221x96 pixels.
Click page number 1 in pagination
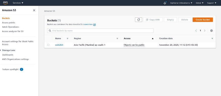pyautogui.click(x=200, y=31)
